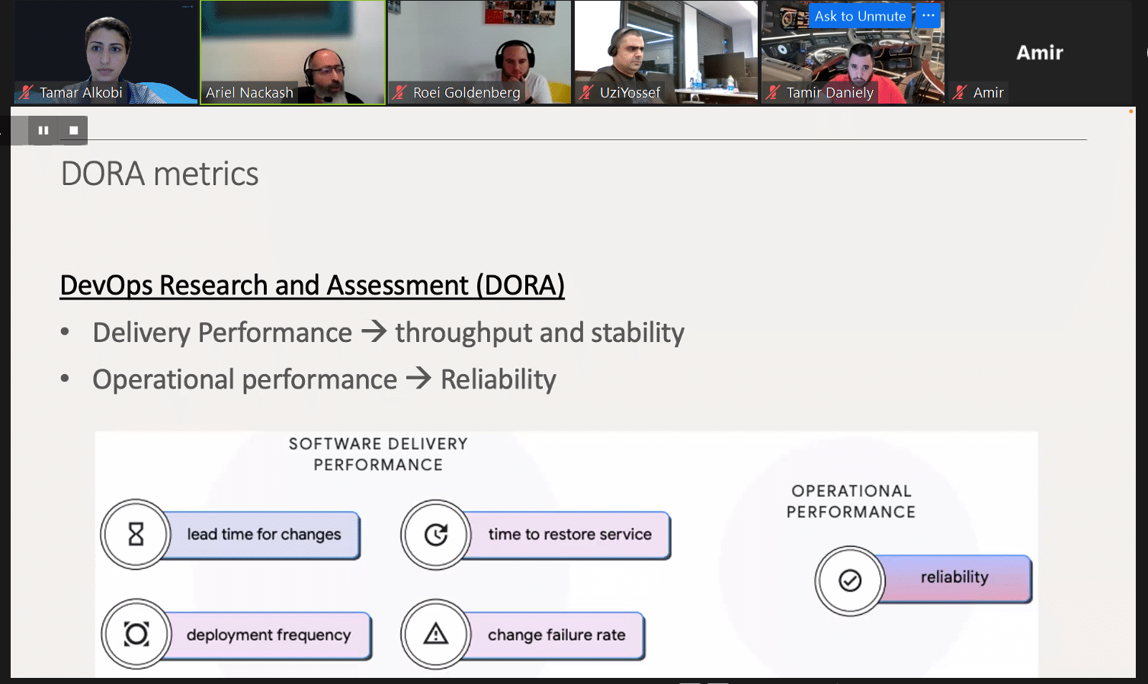Screen dimensions: 1148x684
Task: Click the warning triangle icon
Action: (436, 634)
